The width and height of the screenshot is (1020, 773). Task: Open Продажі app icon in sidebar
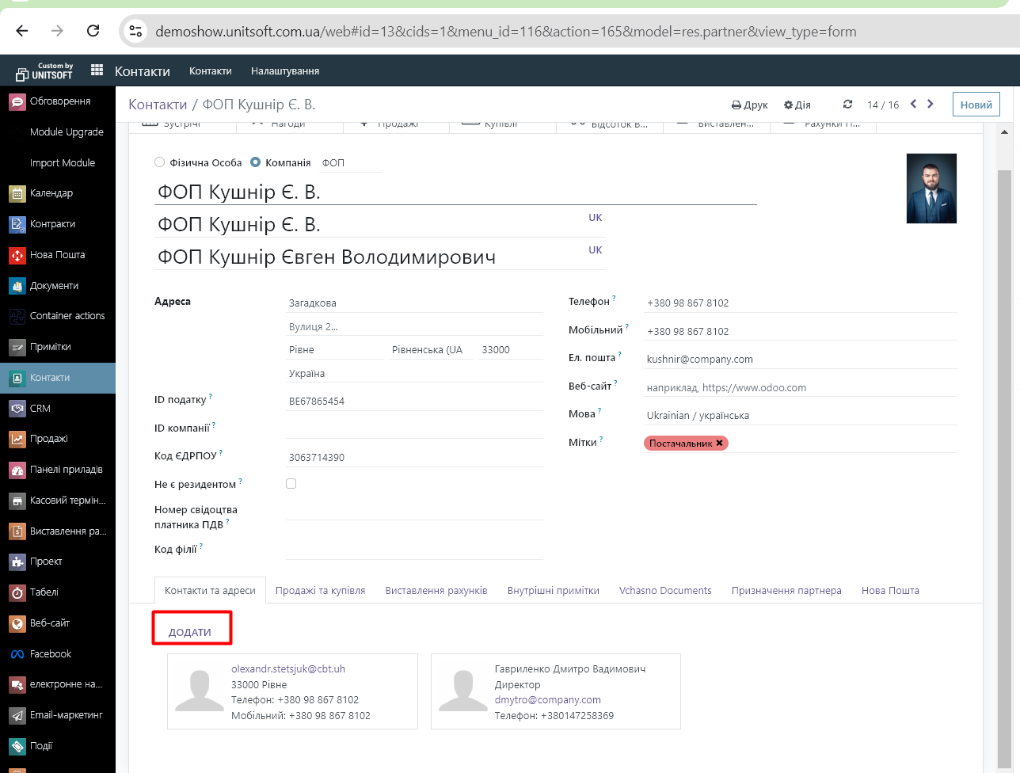coord(17,439)
